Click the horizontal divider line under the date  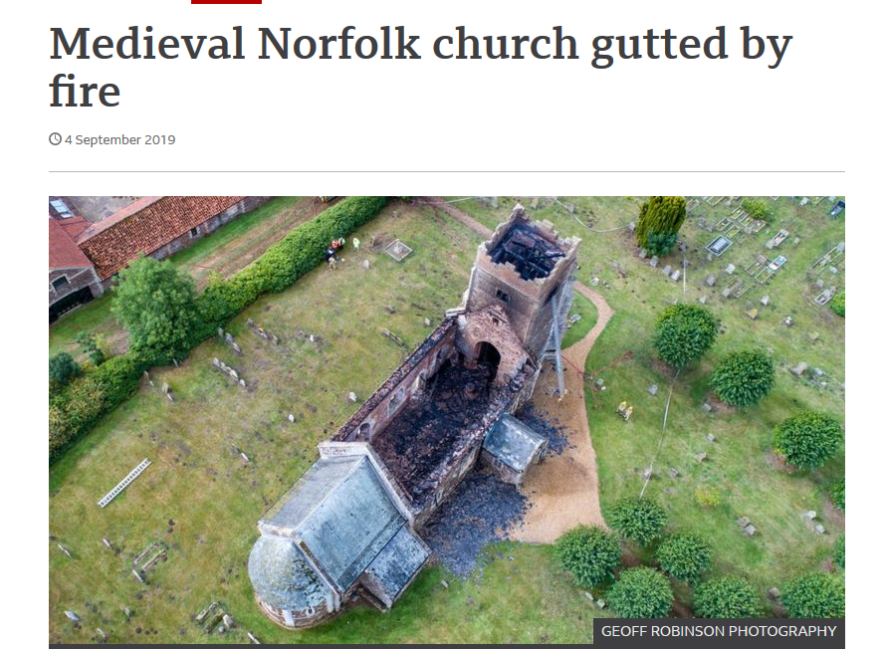tap(446, 171)
